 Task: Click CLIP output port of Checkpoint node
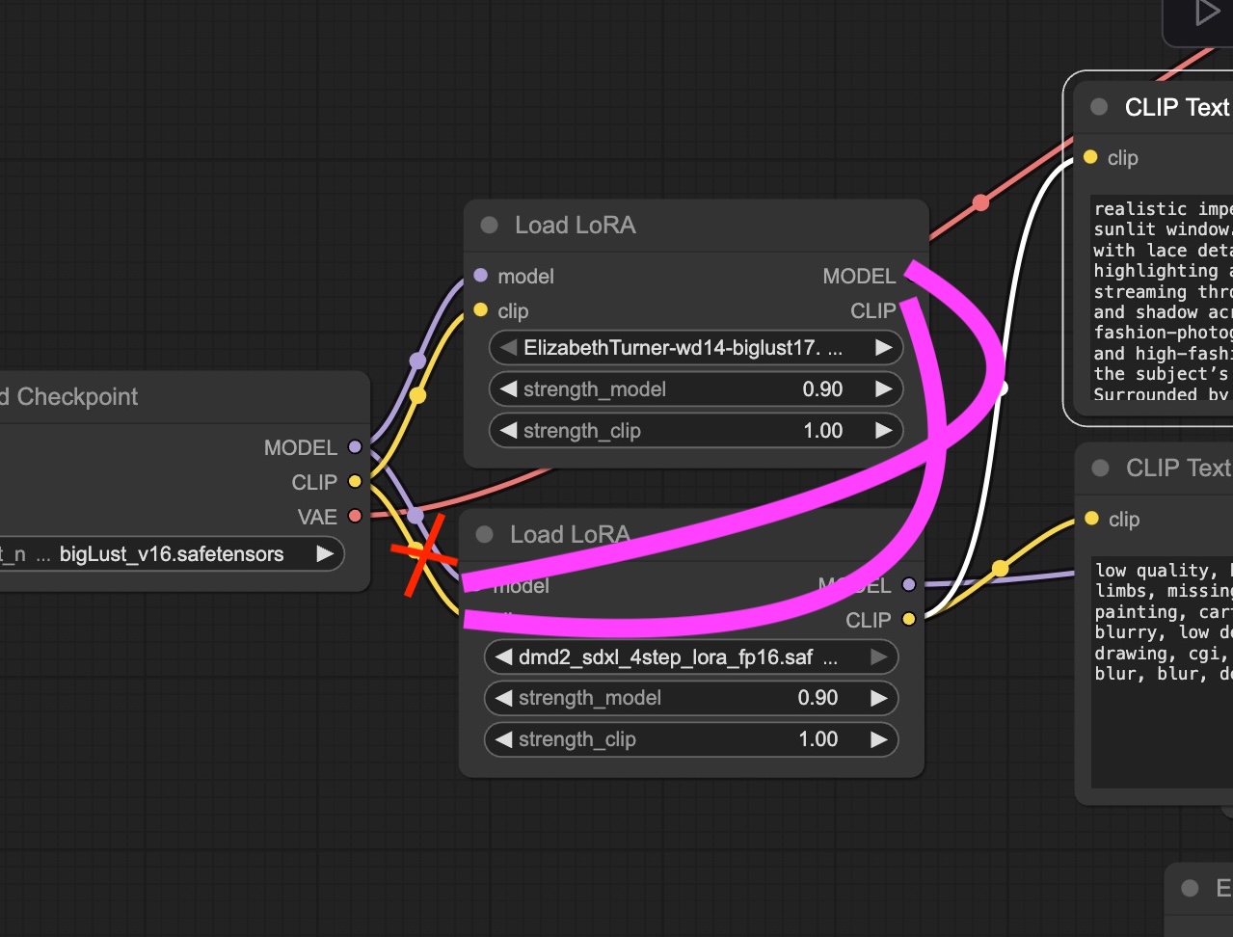tap(355, 482)
